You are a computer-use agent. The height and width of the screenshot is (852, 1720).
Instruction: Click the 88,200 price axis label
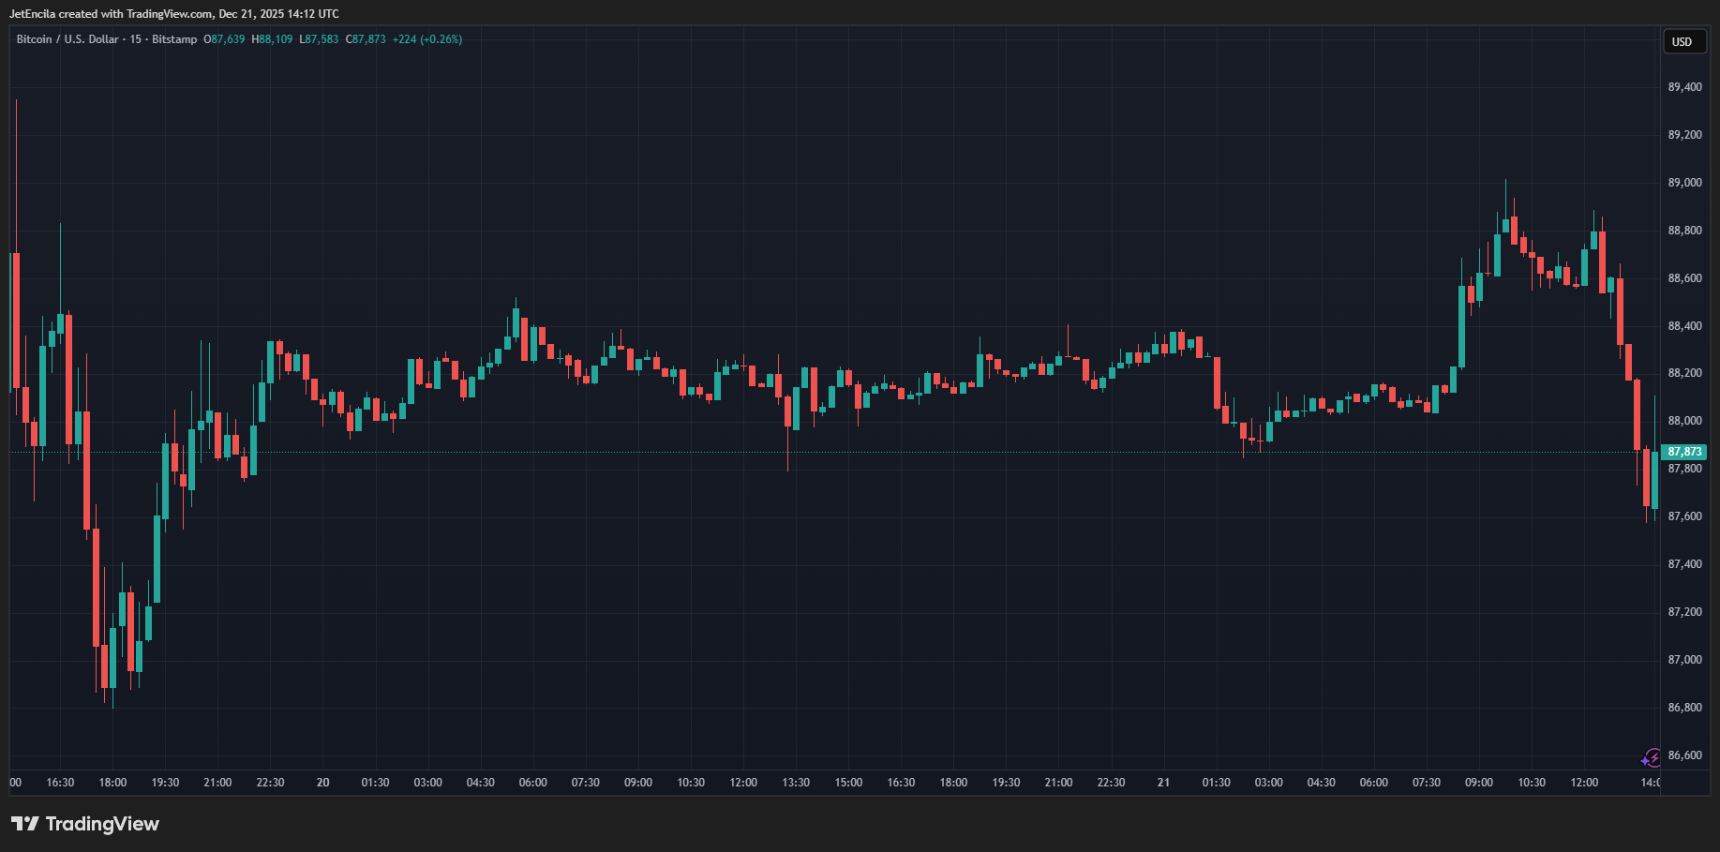[1684, 373]
